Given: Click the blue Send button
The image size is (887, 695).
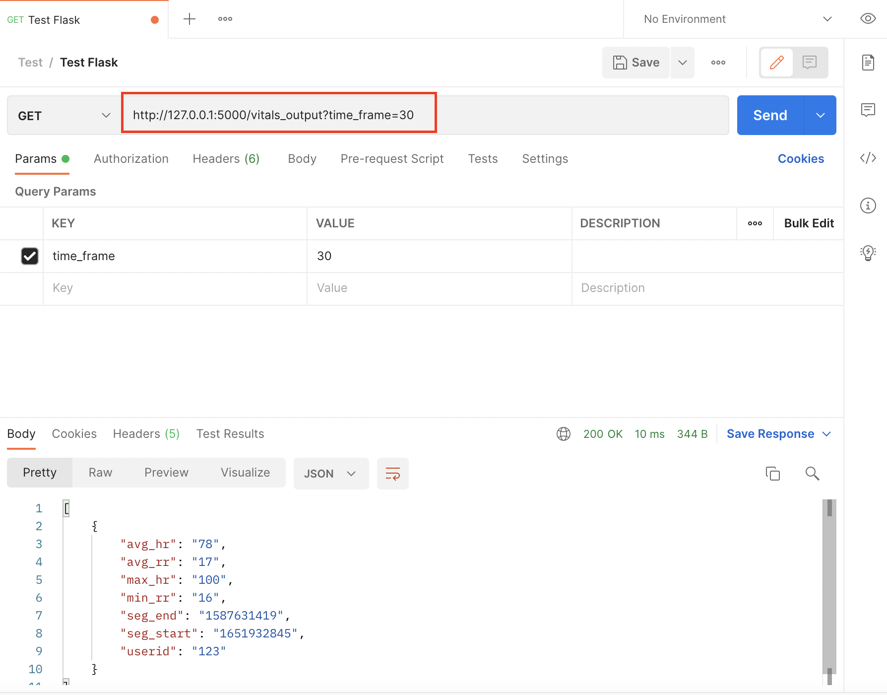Looking at the screenshot, I should 770,115.
